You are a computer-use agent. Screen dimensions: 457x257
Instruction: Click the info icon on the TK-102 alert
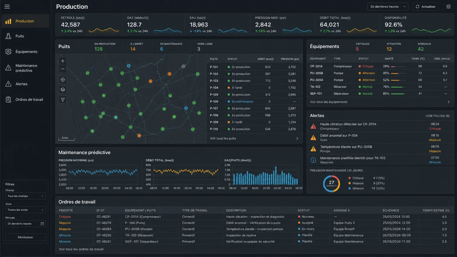313,160
